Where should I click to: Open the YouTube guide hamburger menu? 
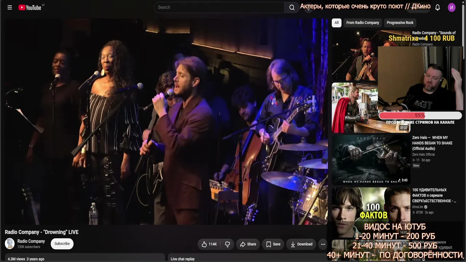point(10,7)
